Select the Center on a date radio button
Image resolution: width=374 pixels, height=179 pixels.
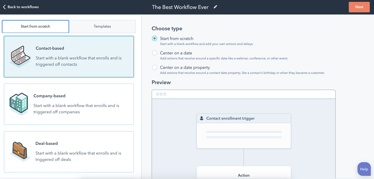click(x=155, y=53)
